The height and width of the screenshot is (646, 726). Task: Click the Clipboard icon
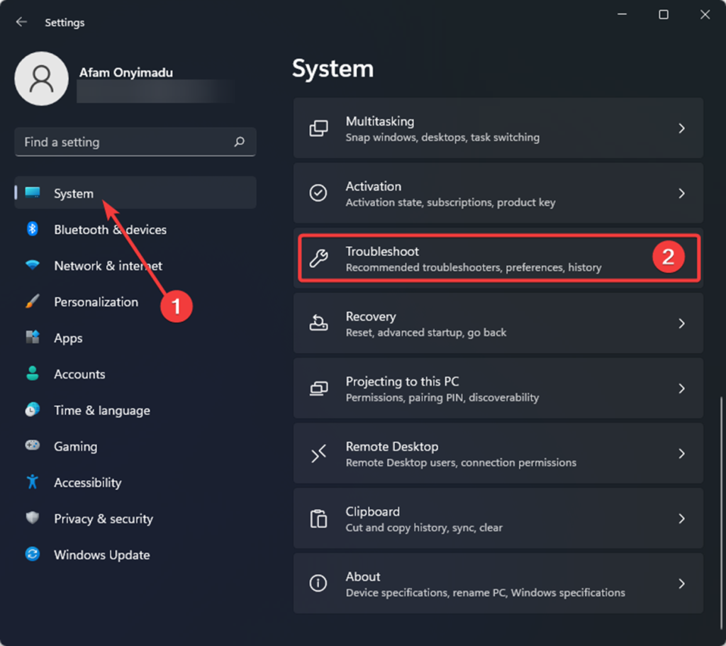[x=318, y=518]
